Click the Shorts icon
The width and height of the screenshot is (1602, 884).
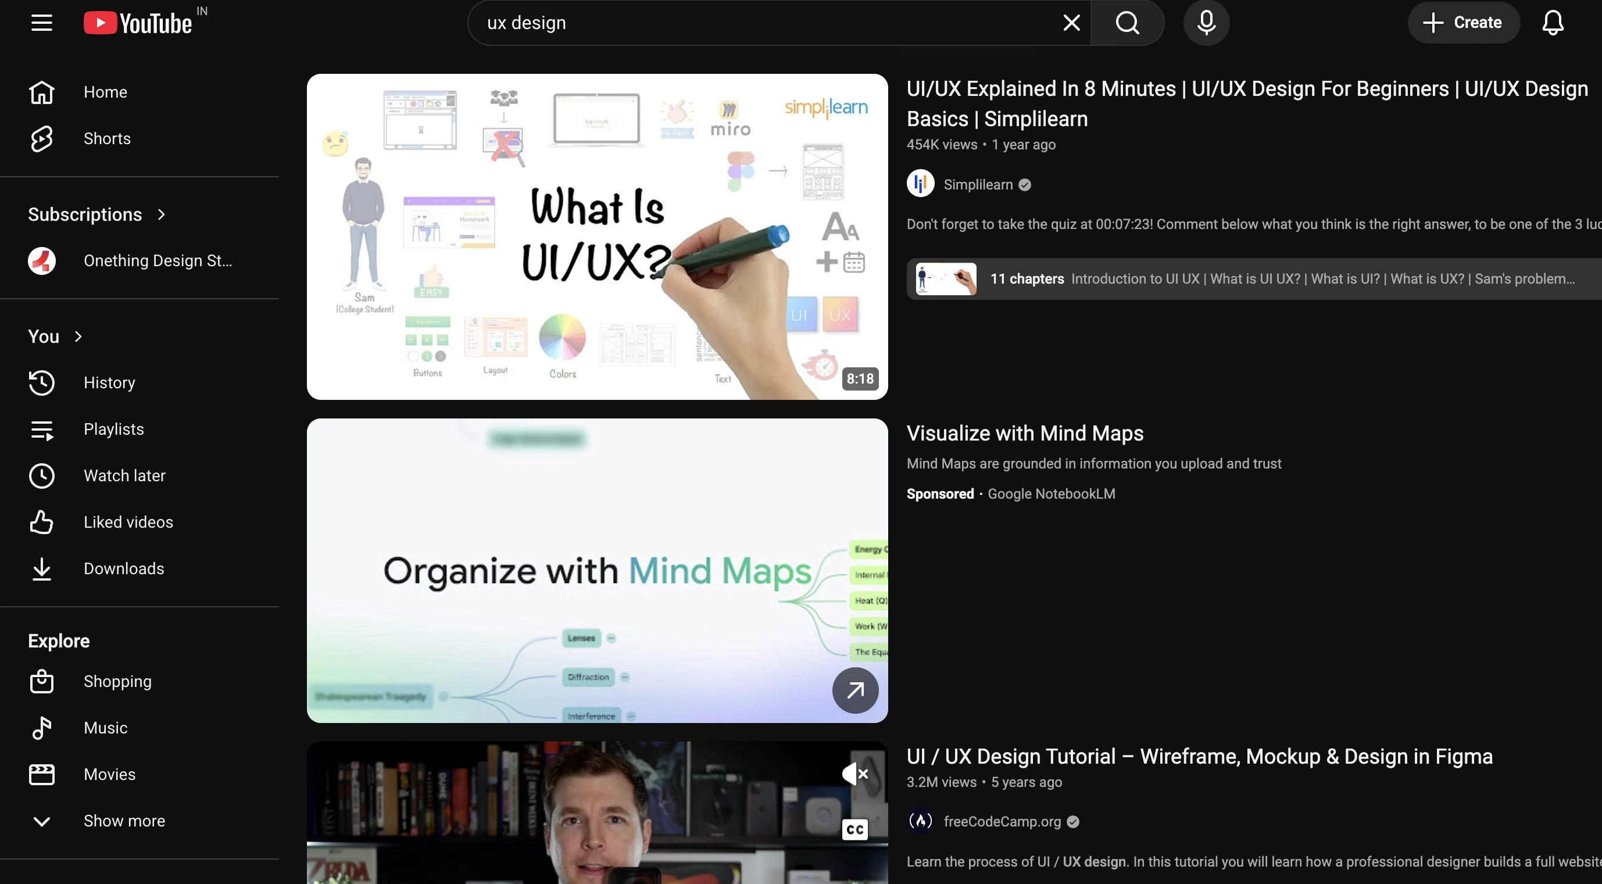coord(42,139)
